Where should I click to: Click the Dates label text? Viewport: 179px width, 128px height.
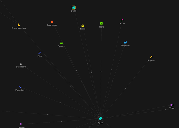[74, 11]
